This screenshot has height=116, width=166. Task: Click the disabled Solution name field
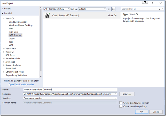click(x=70, y=103)
